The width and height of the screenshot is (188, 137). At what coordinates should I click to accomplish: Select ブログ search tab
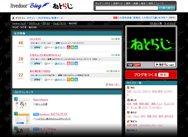click(107, 3)
